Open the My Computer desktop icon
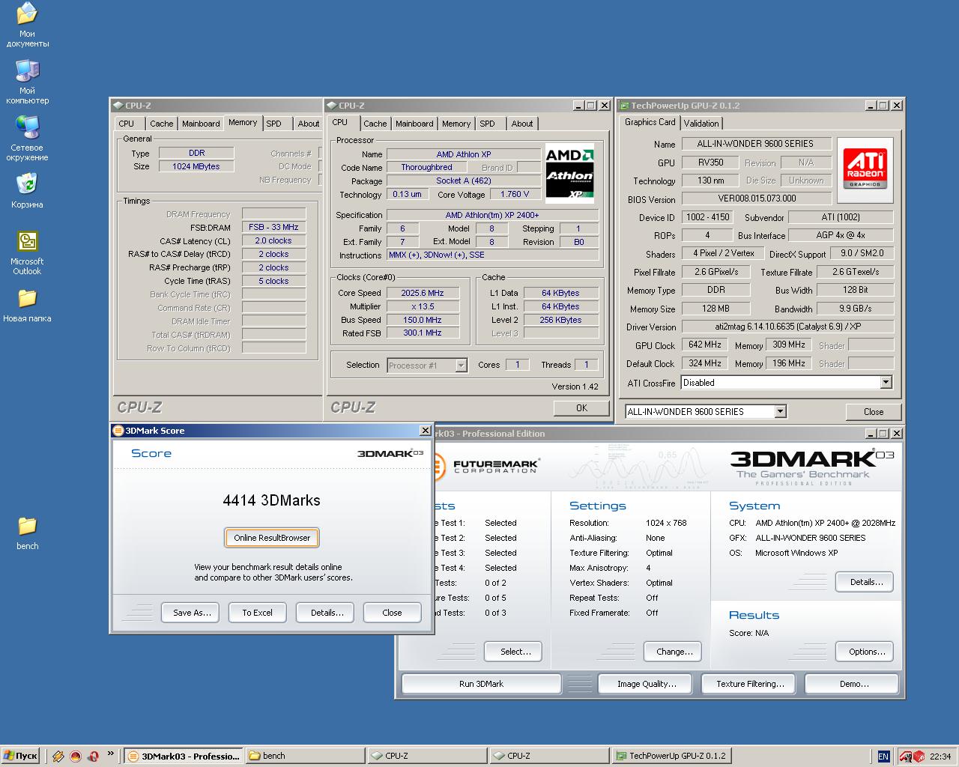This screenshot has width=959, height=767. coord(27,81)
